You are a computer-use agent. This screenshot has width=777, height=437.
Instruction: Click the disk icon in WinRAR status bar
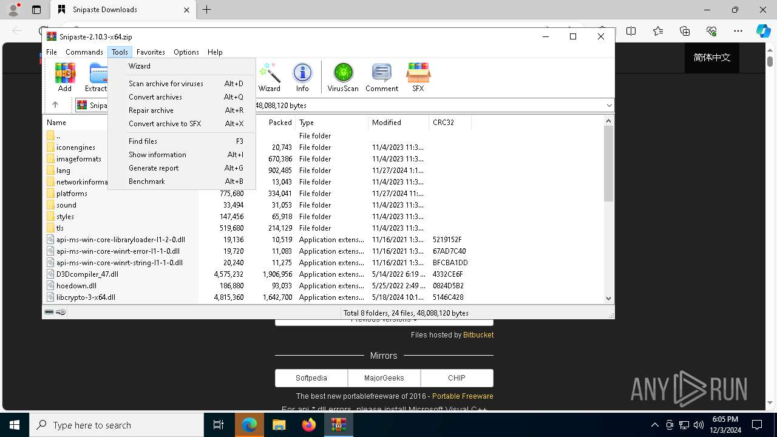[49, 312]
